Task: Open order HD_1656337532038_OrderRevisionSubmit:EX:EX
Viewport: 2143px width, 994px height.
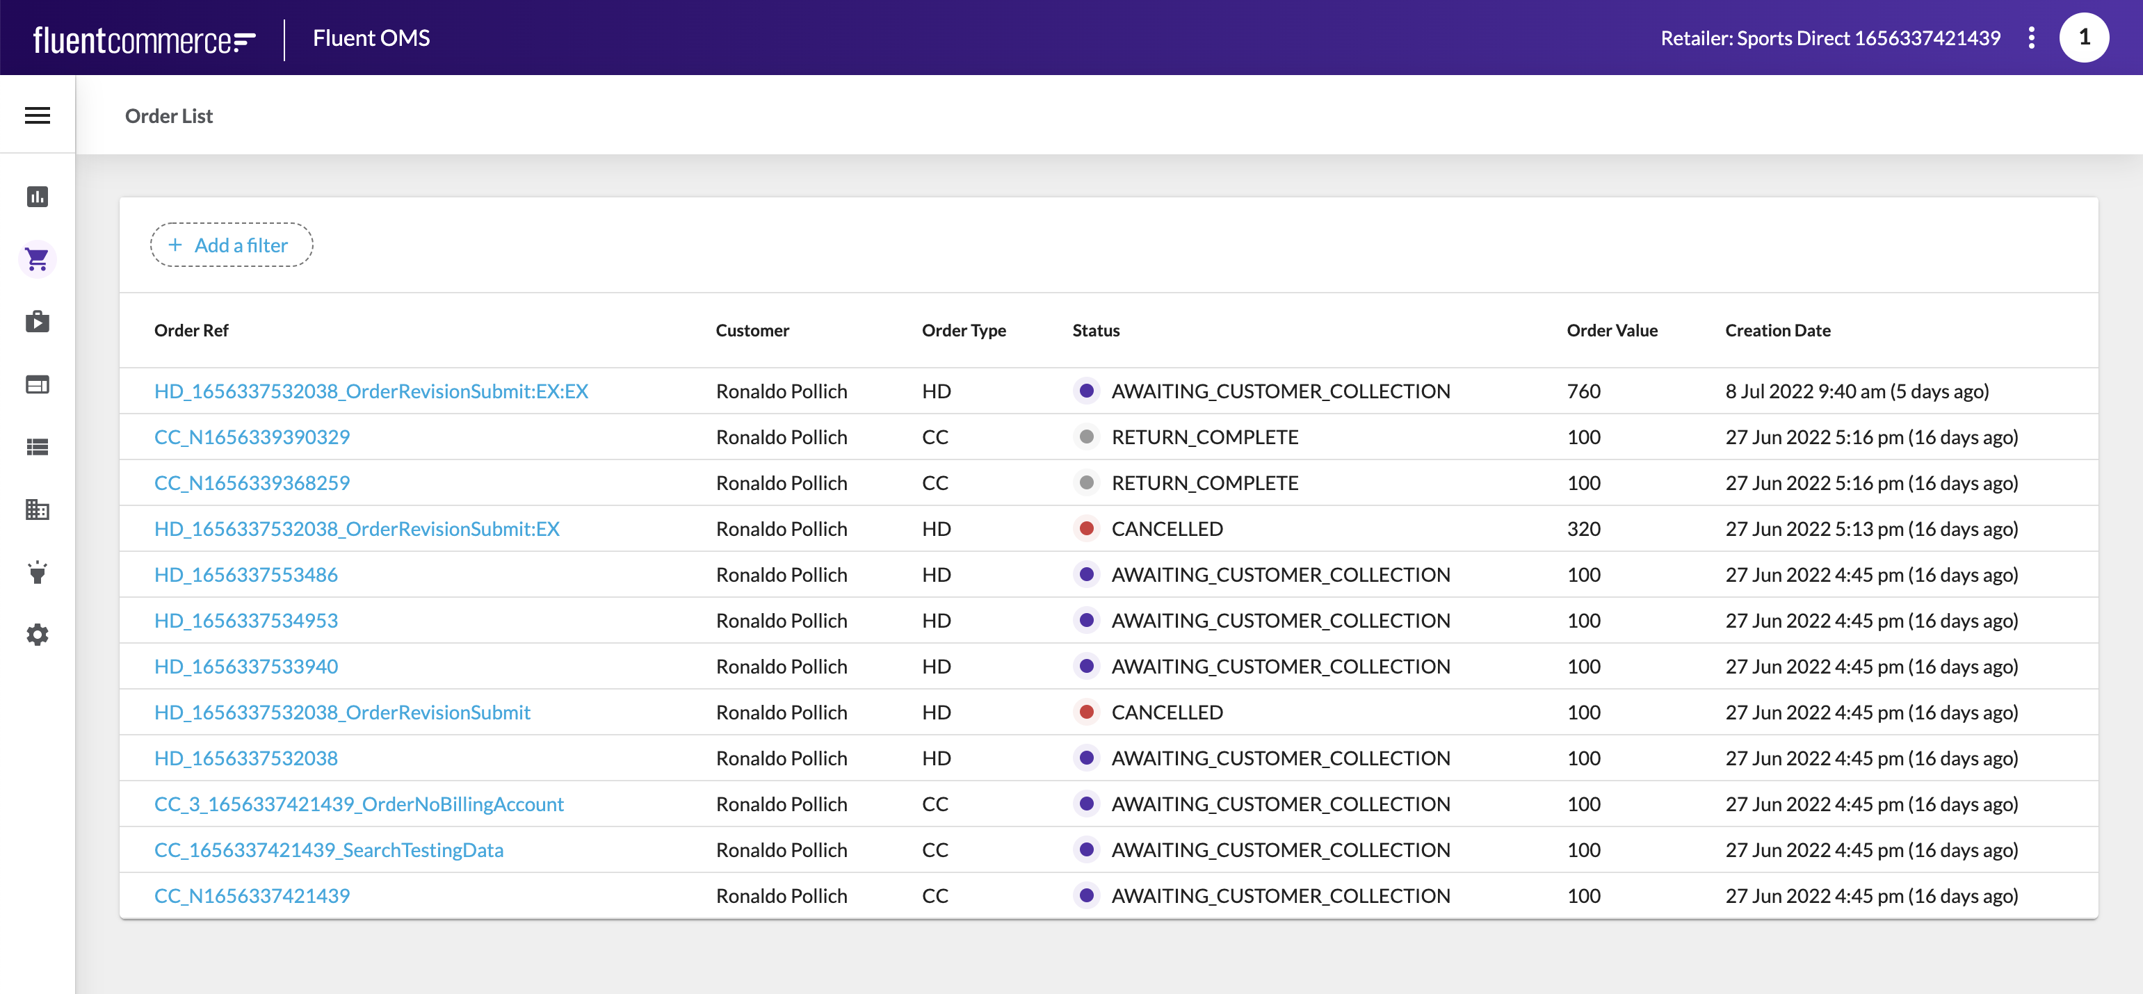Action: click(x=371, y=391)
